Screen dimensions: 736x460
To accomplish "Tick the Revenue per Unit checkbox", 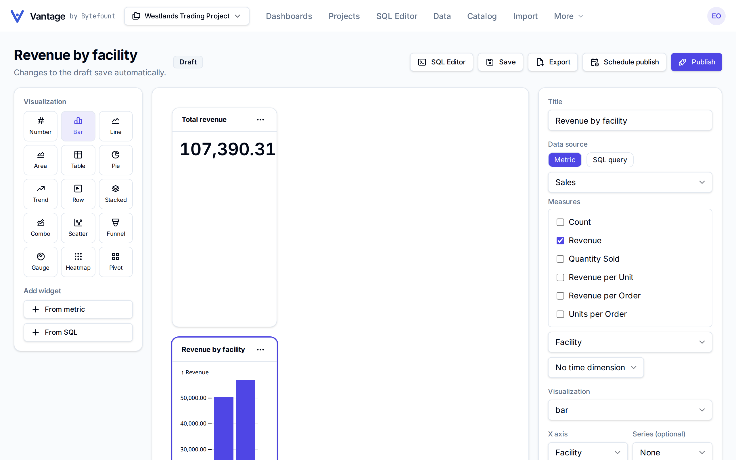I will coord(560,277).
